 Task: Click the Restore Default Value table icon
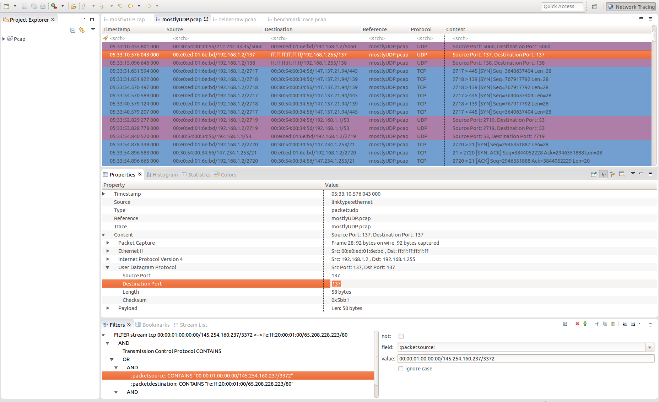[x=622, y=174]
